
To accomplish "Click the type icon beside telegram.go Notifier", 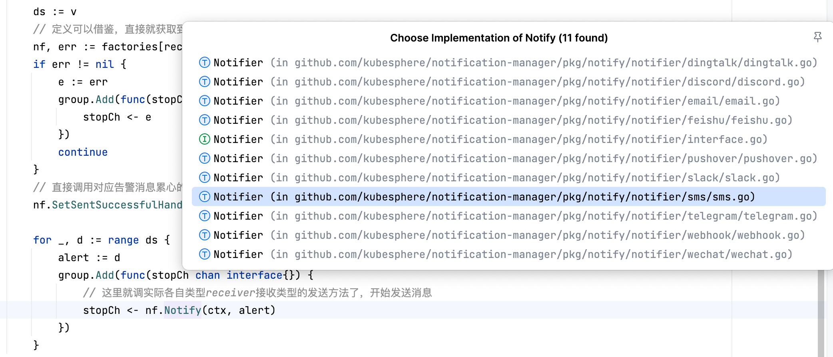I will pos(205,216).
